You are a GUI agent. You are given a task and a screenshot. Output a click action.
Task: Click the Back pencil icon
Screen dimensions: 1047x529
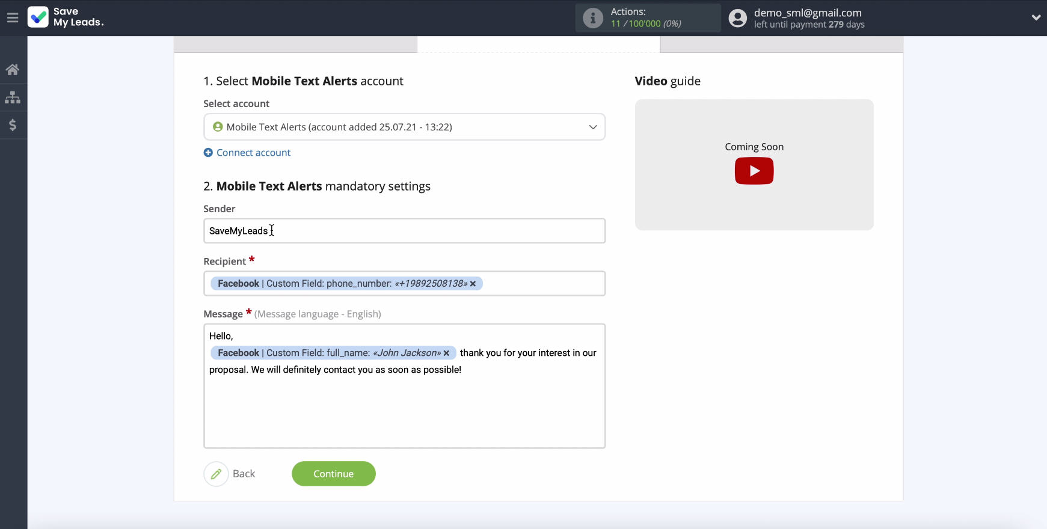pos(216,474)
